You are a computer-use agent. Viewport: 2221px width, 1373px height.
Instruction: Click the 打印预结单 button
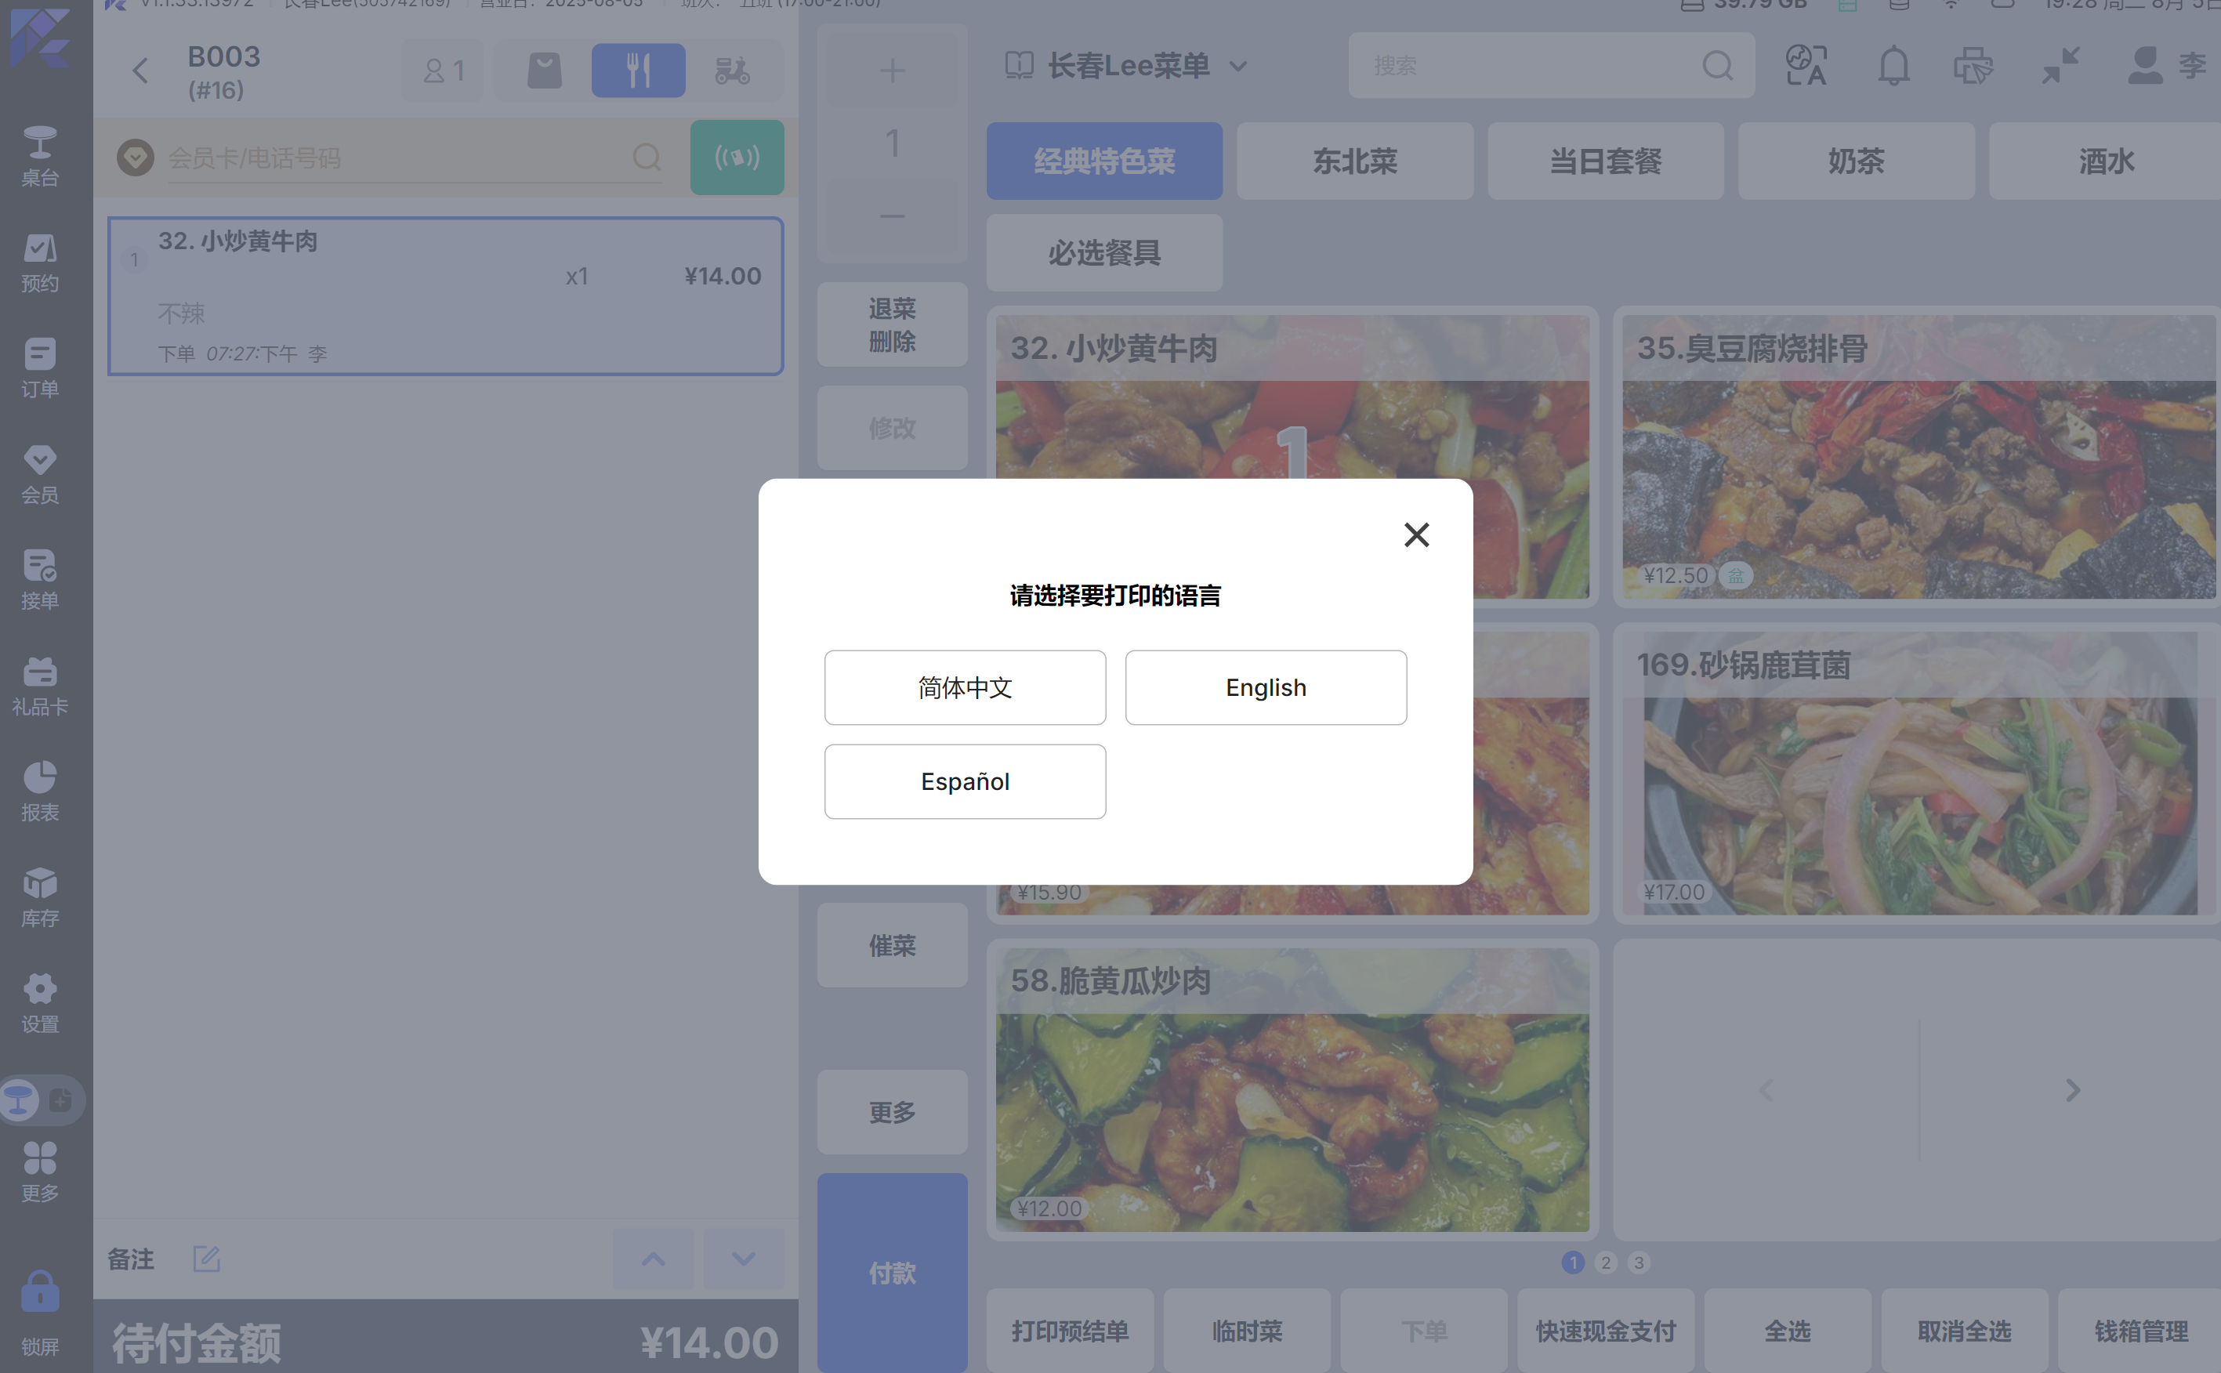point(1070,1331)
